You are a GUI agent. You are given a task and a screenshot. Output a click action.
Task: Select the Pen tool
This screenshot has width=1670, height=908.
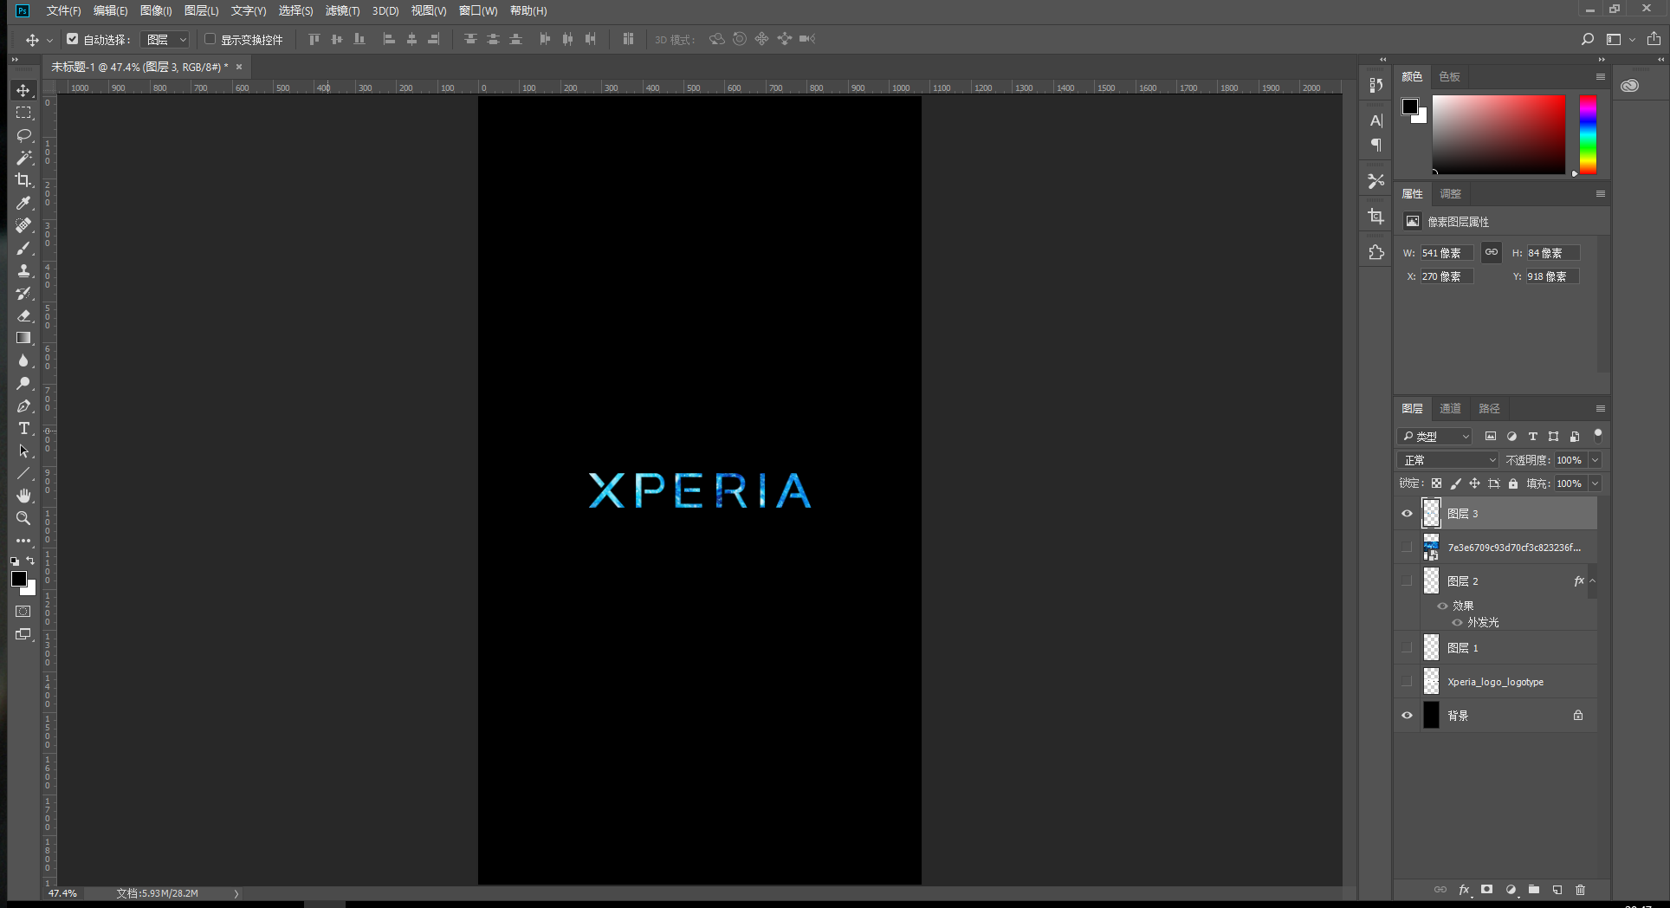click(23, 405)
